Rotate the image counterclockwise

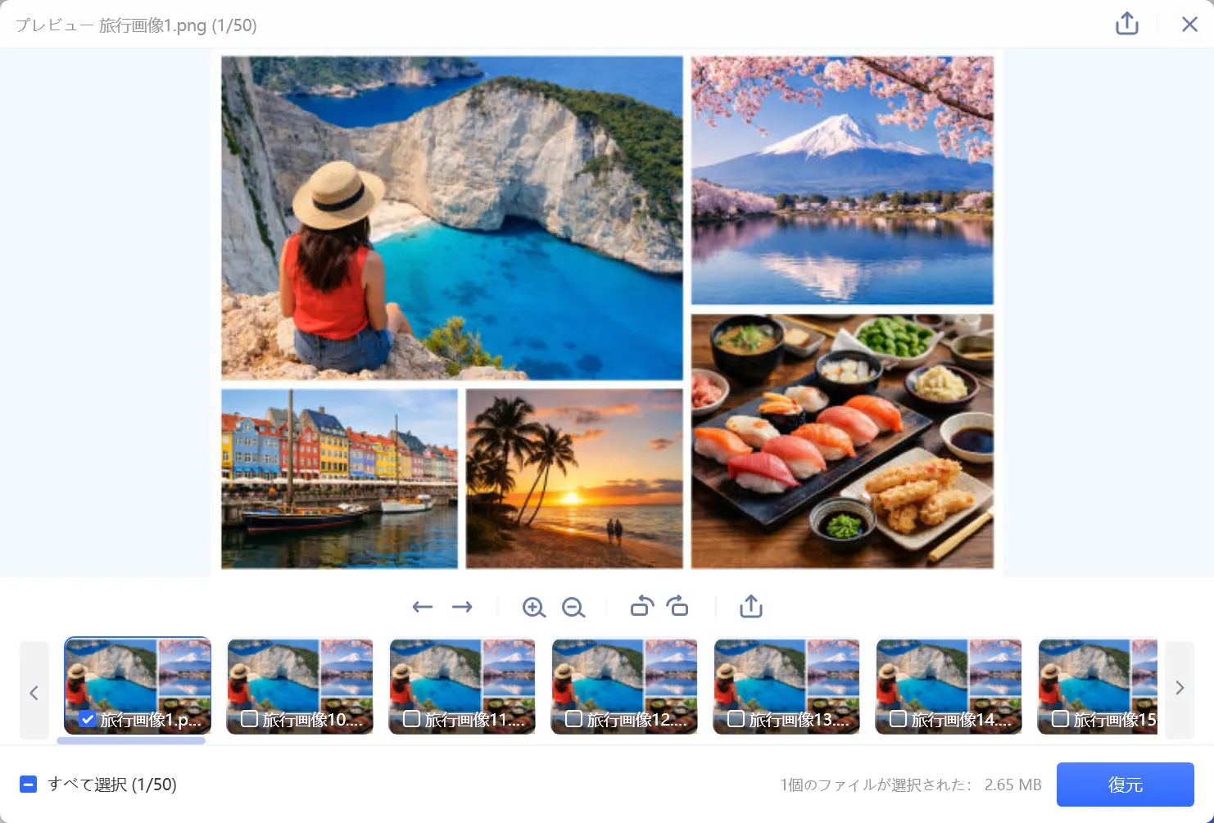click(x=642, y=606)
